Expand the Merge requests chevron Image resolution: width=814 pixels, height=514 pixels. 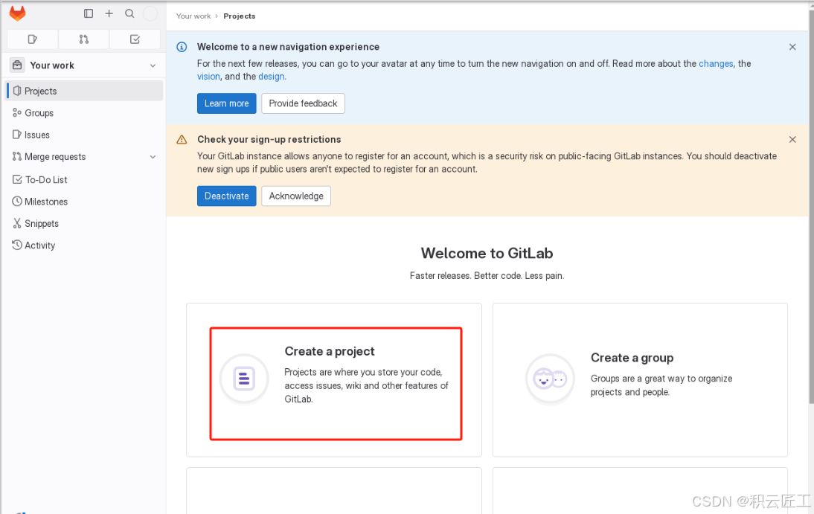coord(153,157)
